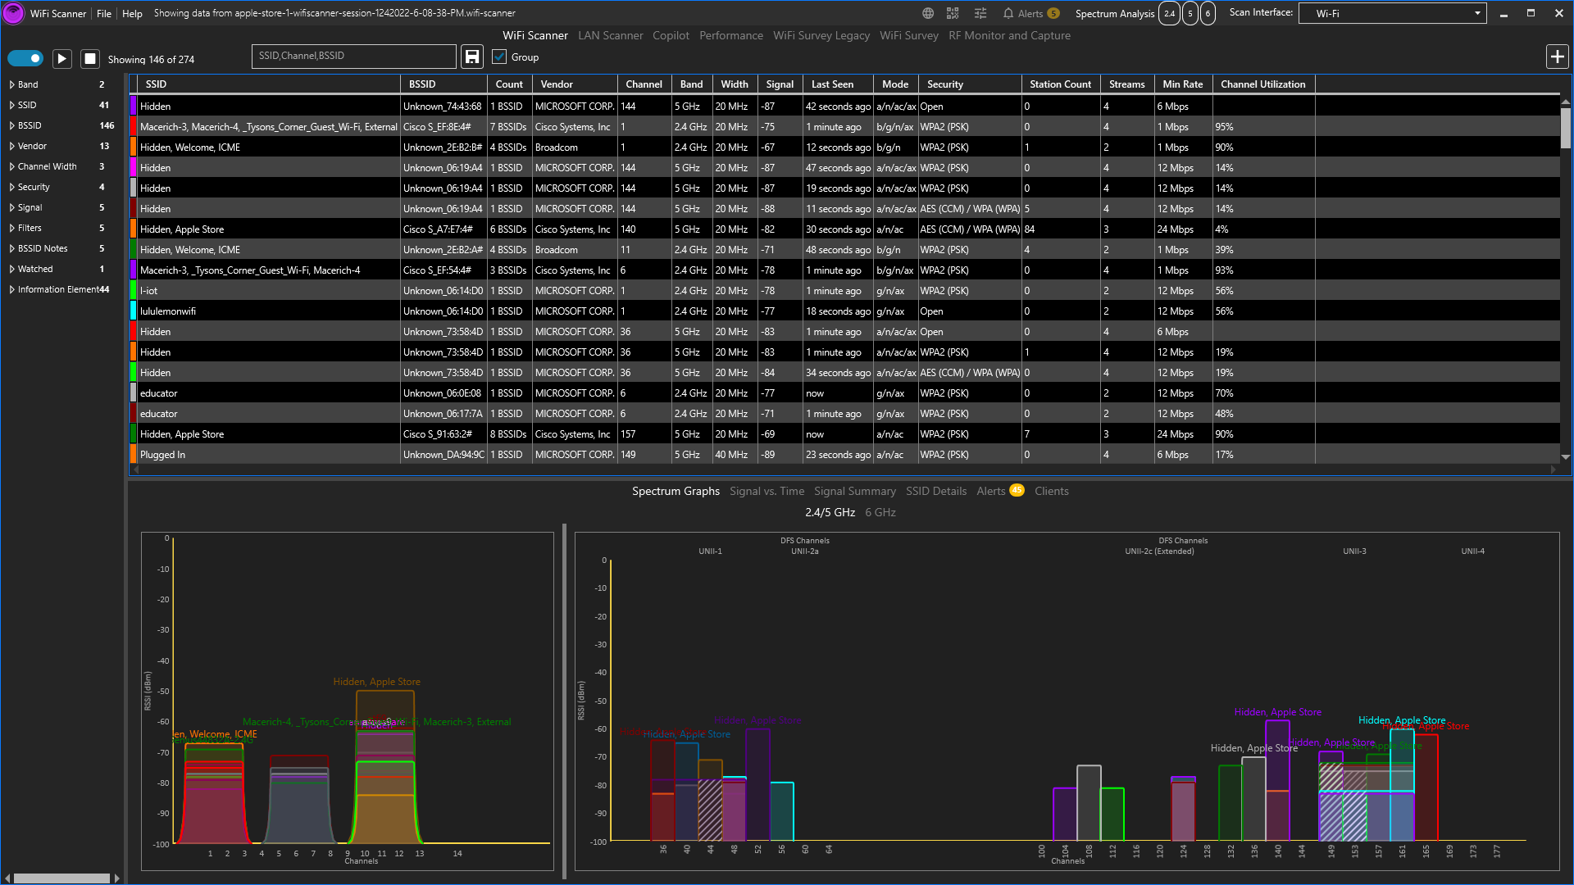Sort table by Station Count header
This screenshot has height=885, width=1574.
[1060, 84]
